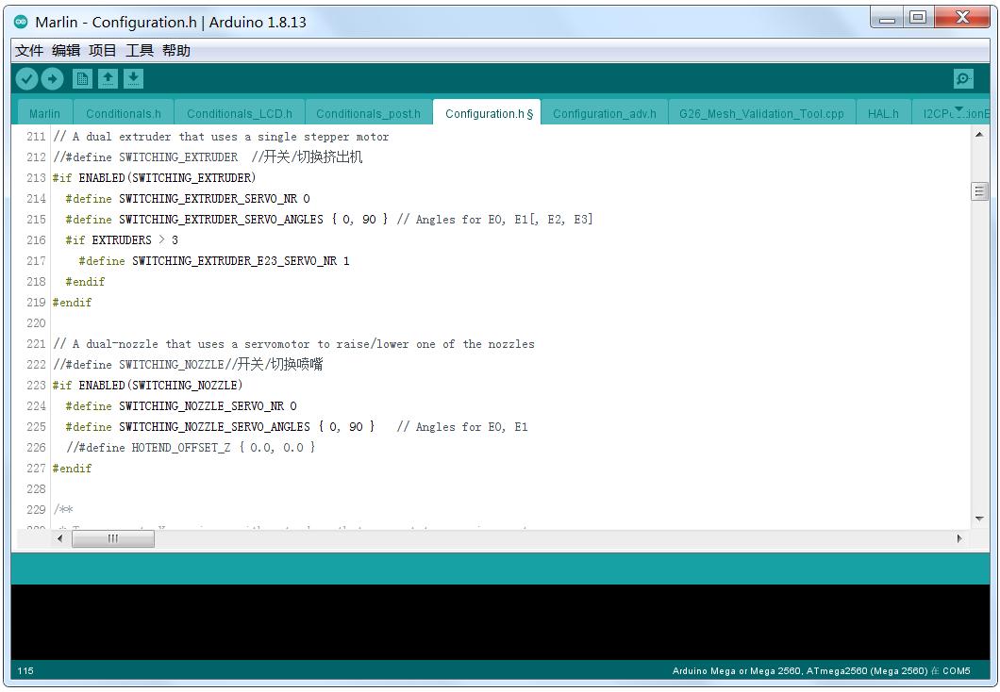Screen dimensions: 1000x692
Task: Select the Configuration_adv.h tab
Action: pyautogui.click(x=605, y=114)
